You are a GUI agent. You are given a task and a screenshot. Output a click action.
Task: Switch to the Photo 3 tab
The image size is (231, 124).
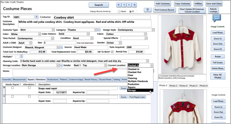(x=173, y=86)
